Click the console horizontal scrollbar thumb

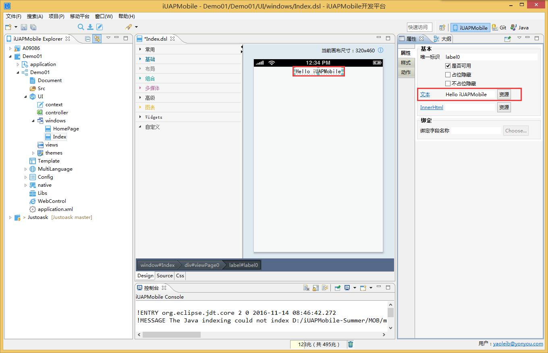point(171,334)
